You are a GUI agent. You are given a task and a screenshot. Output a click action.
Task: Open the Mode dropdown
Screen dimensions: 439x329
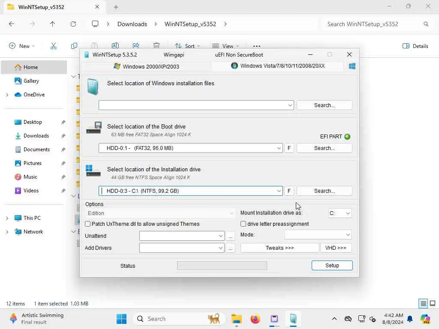coord(318,235)
